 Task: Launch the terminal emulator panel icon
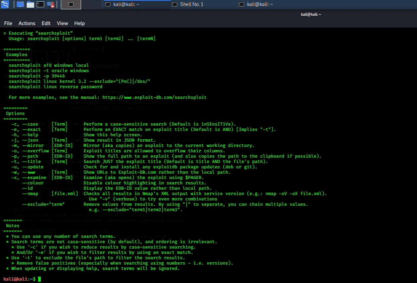pos(40,4)
